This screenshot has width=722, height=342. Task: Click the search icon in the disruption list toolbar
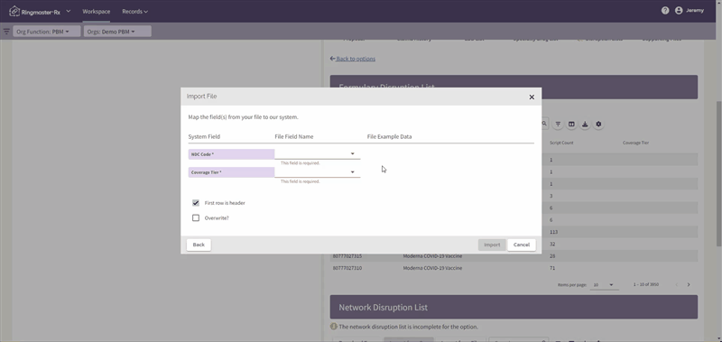[544, 124]
